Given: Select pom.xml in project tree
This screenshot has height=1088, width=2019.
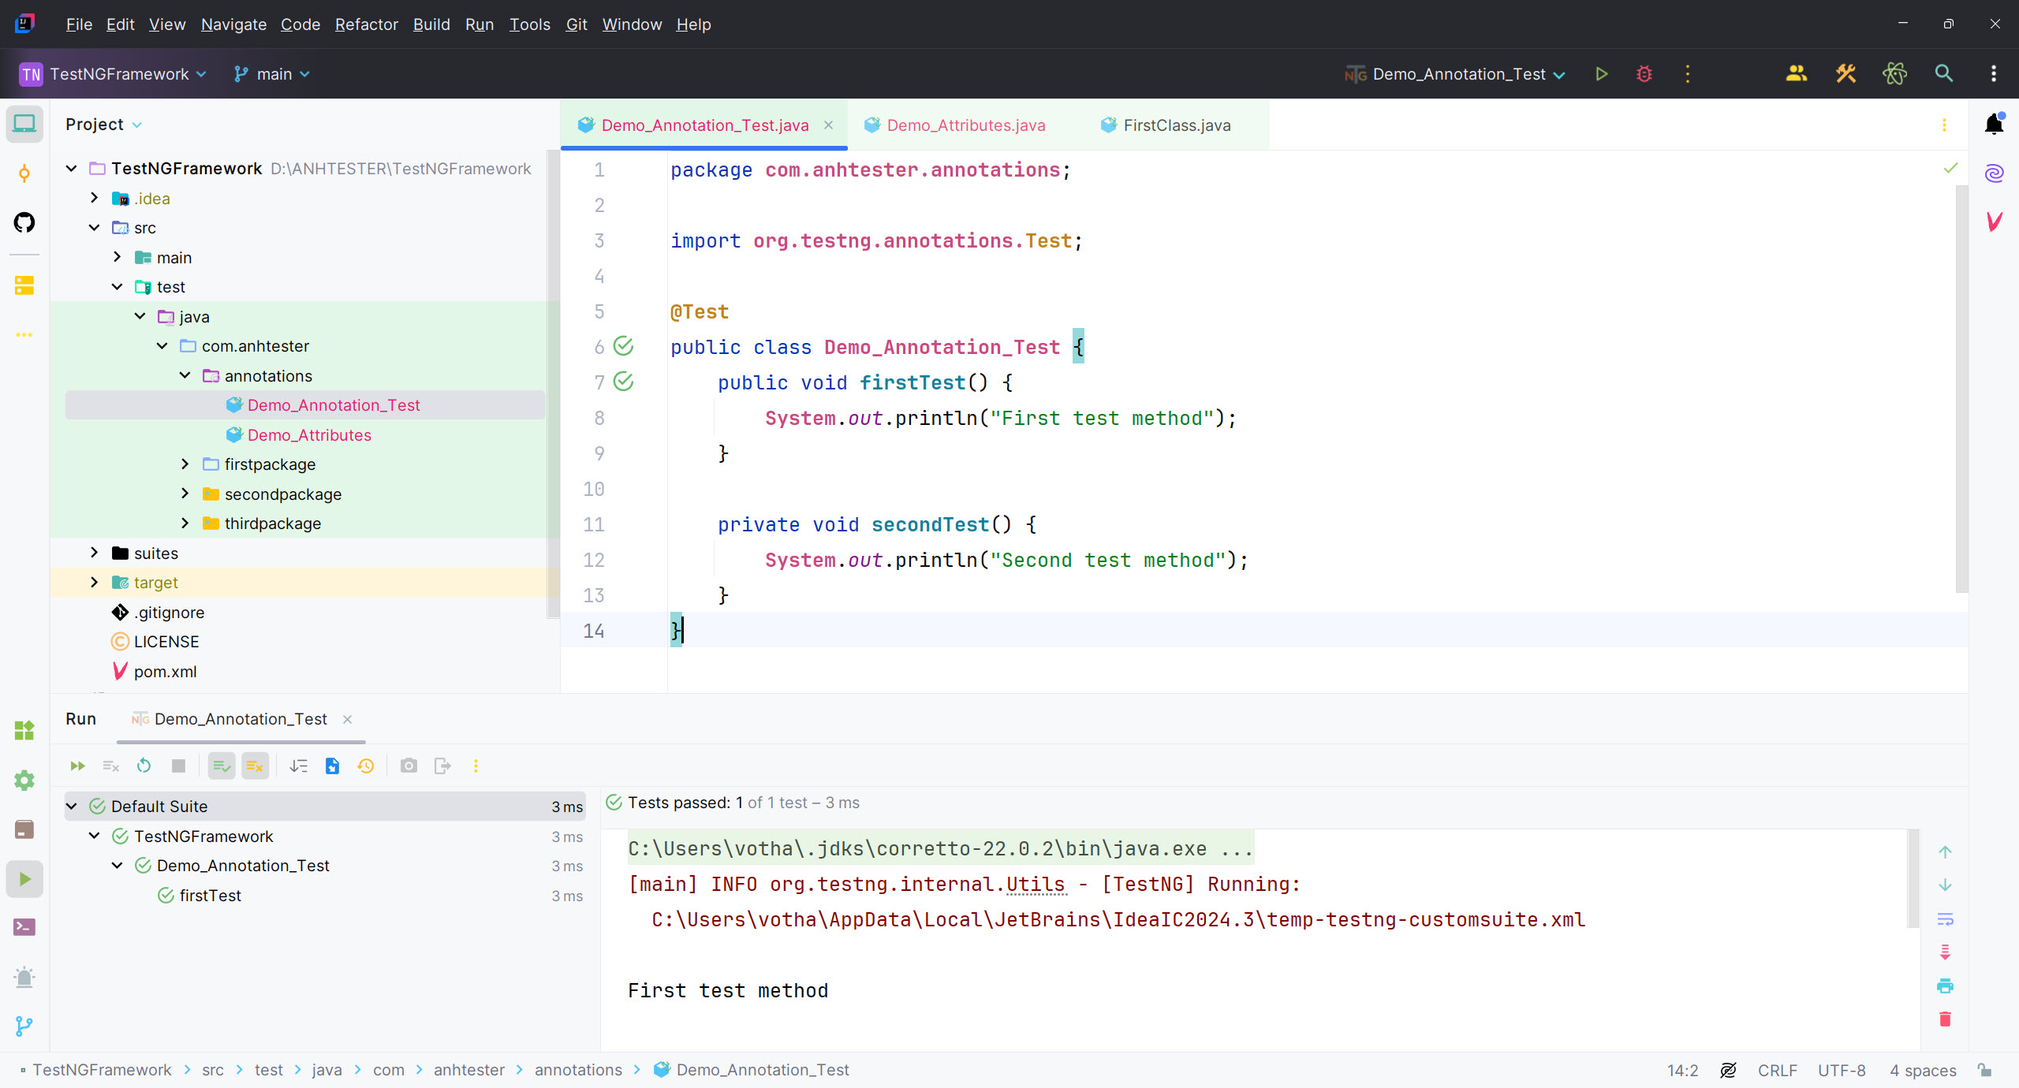Looking at the screenshot, I should [x=165, y=672].
